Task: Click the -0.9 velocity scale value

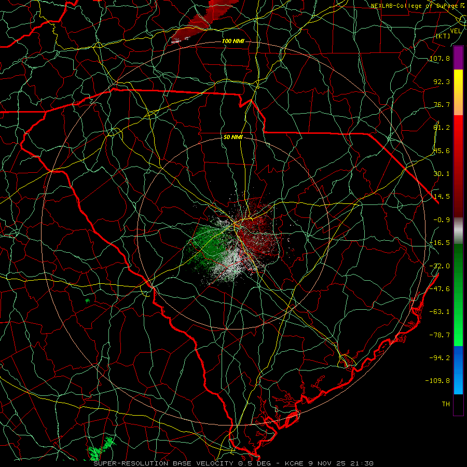Action: click(442, 220)
